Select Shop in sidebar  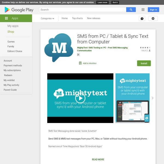pos(11,32)
